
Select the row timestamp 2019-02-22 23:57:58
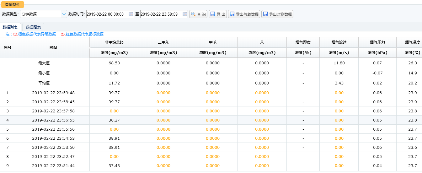click(x=53, y=111)
